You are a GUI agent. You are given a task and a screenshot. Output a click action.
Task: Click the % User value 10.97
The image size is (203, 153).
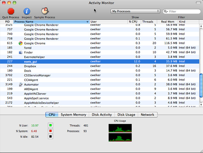click(x=35, y=125)
